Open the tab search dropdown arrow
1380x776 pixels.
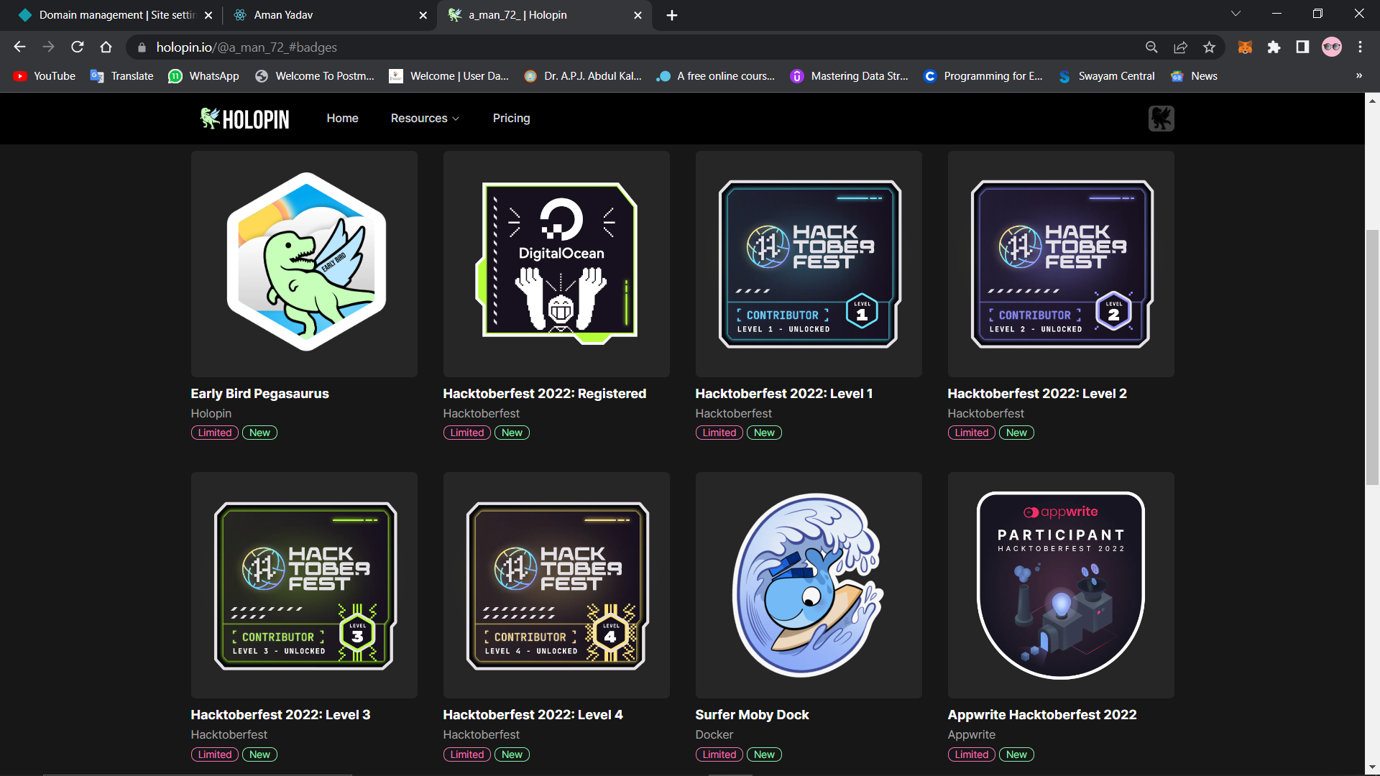tap(1236, 14)
